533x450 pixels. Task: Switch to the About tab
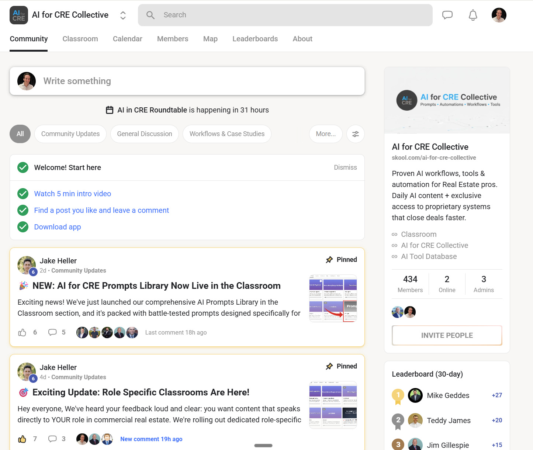(x=302, y=39)
